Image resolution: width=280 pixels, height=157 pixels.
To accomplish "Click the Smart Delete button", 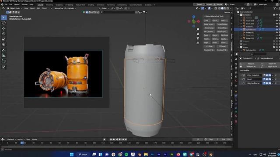I will click(x=222, y=24).
